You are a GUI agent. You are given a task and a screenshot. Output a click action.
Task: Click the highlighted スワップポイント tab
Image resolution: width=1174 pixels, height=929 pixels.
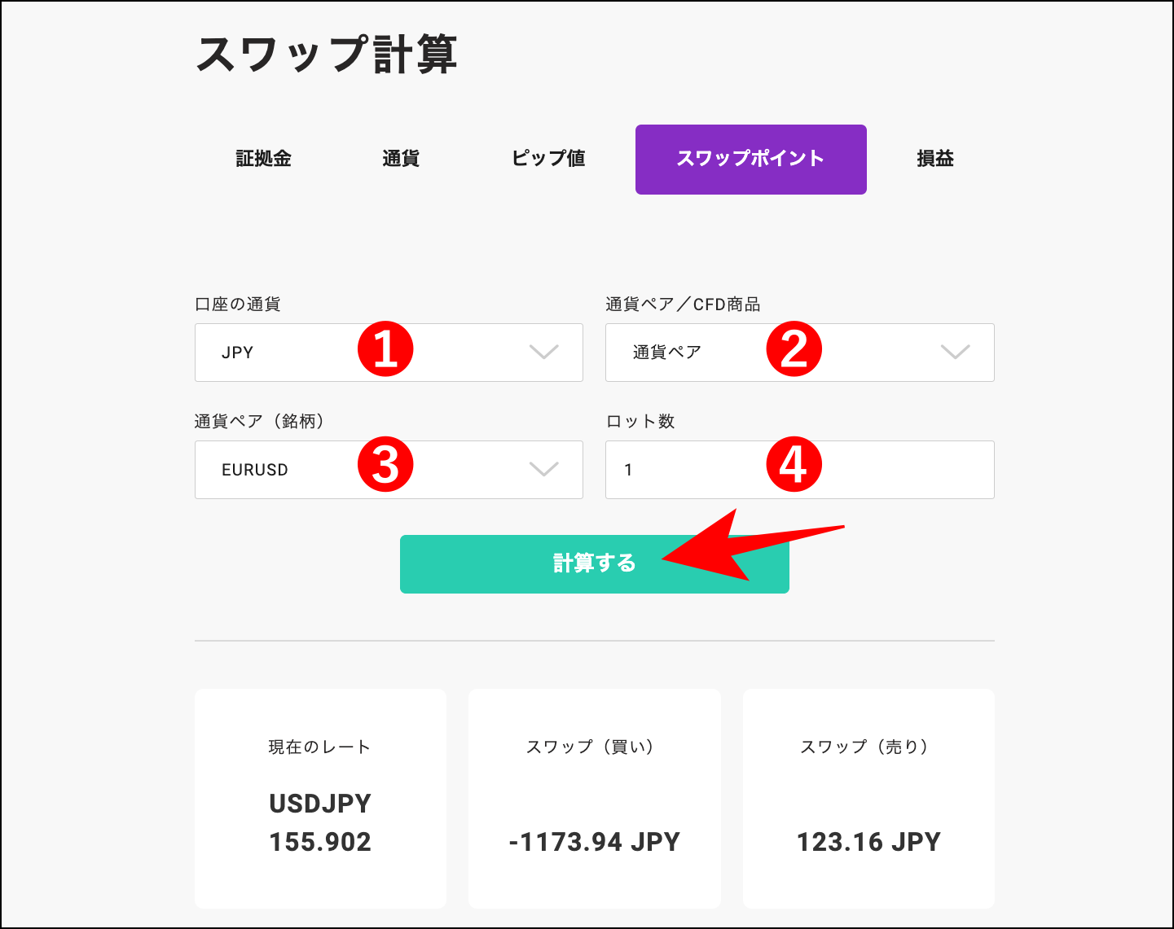750,159
